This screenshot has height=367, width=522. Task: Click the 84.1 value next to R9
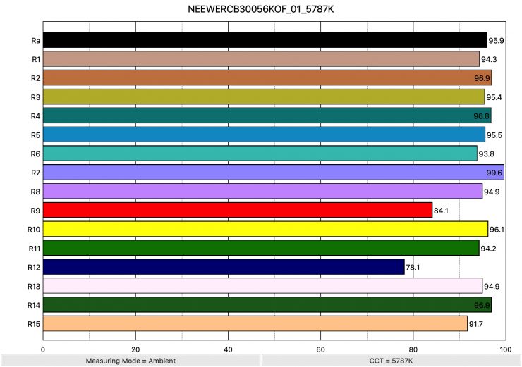coord(442,211)
